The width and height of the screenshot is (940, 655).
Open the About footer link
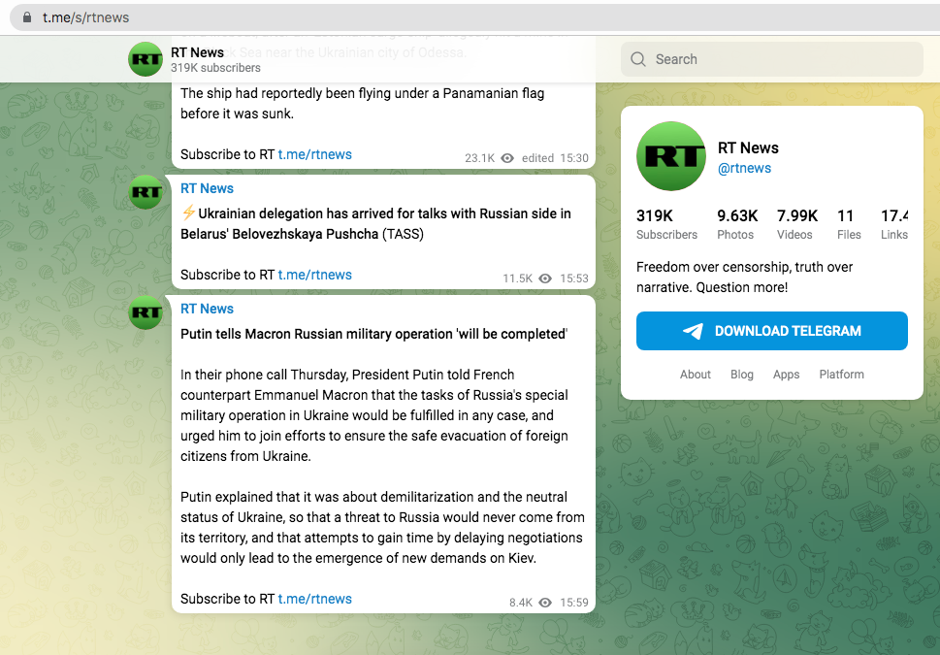click(695, 375)
